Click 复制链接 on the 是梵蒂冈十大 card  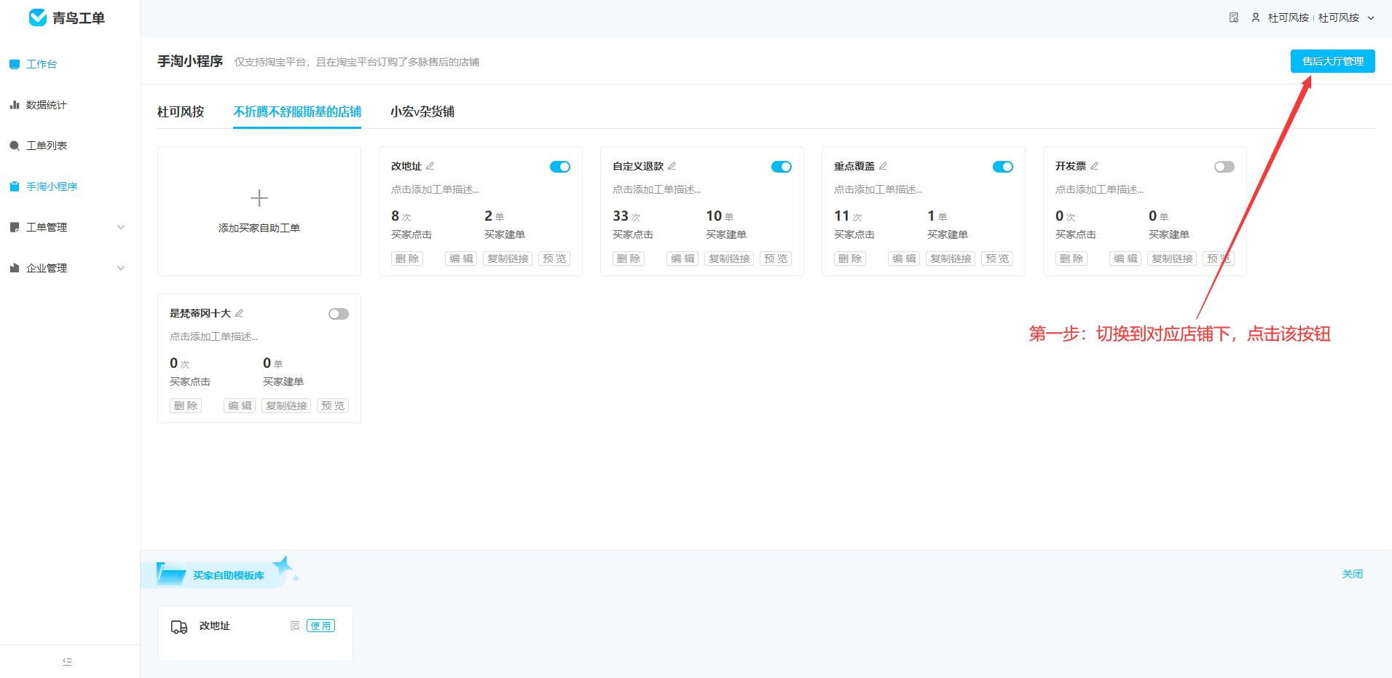pos(286,406)
